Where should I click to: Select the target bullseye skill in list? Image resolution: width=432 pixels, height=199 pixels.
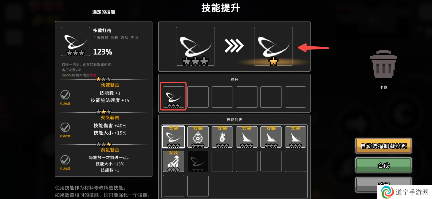coord(198,137)
